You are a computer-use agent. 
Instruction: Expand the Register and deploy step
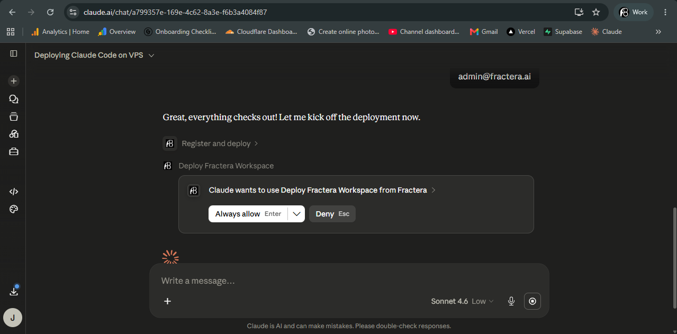click(220, 143)
